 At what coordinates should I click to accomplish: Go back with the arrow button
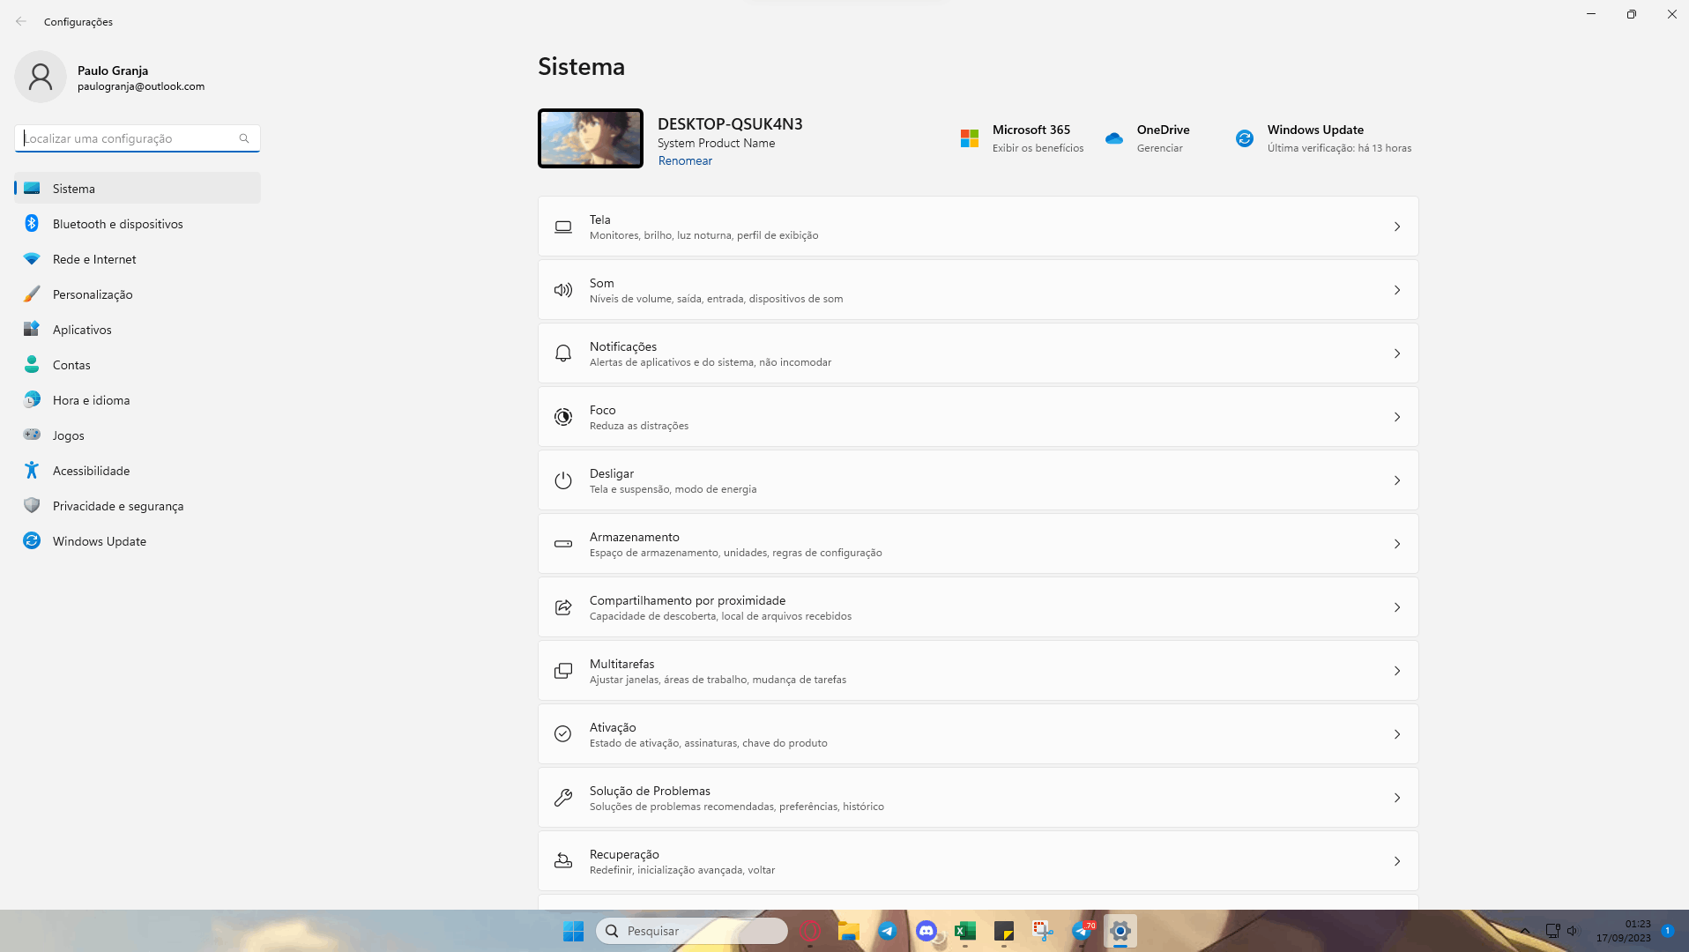pyautogui.click(x=21, y=21)
